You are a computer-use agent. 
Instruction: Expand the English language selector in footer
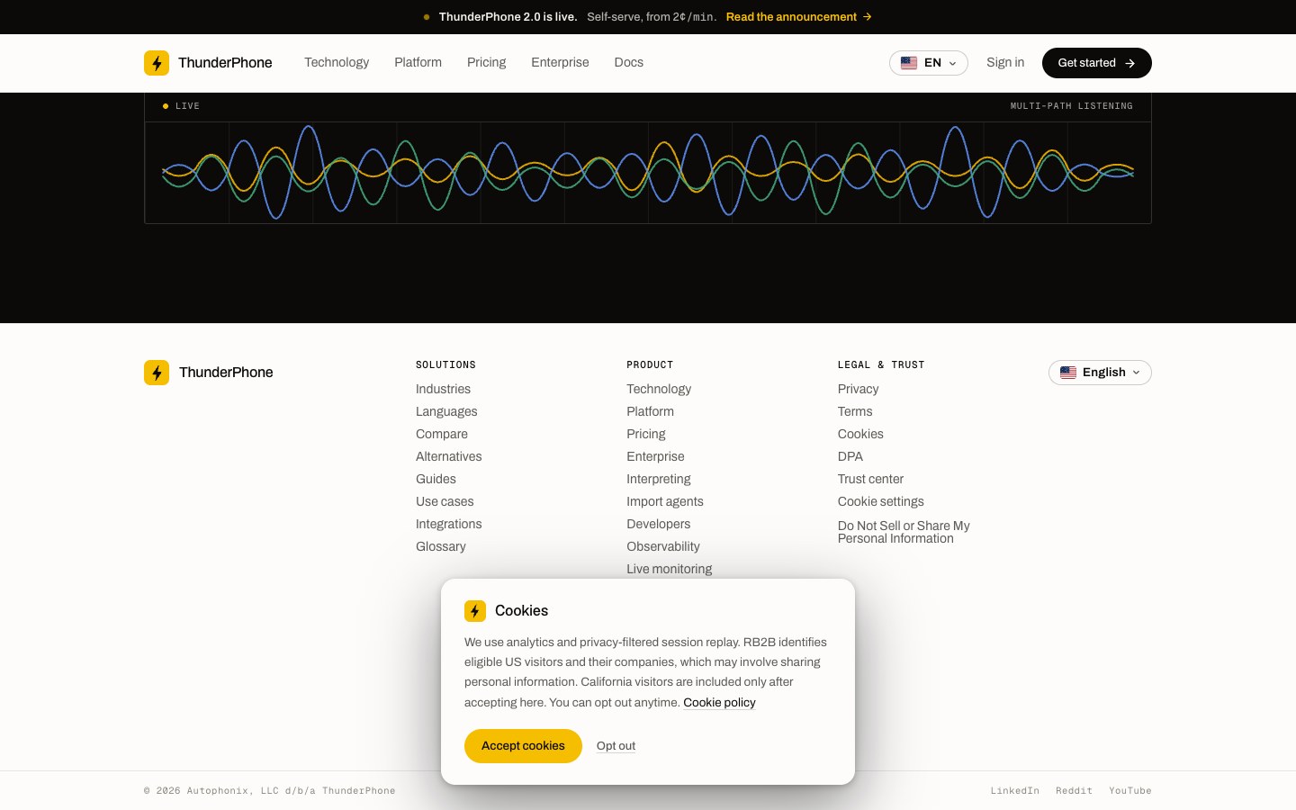[1100, 373]
